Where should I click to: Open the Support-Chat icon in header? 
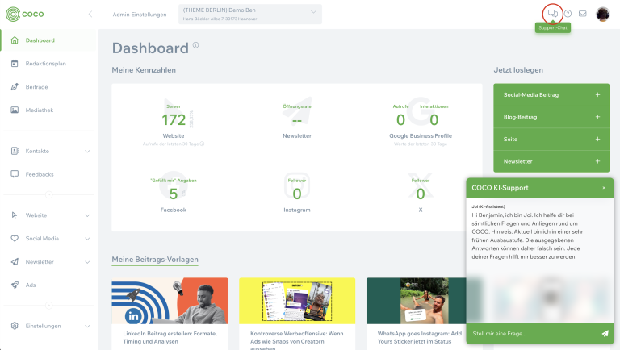pos(552,13)
